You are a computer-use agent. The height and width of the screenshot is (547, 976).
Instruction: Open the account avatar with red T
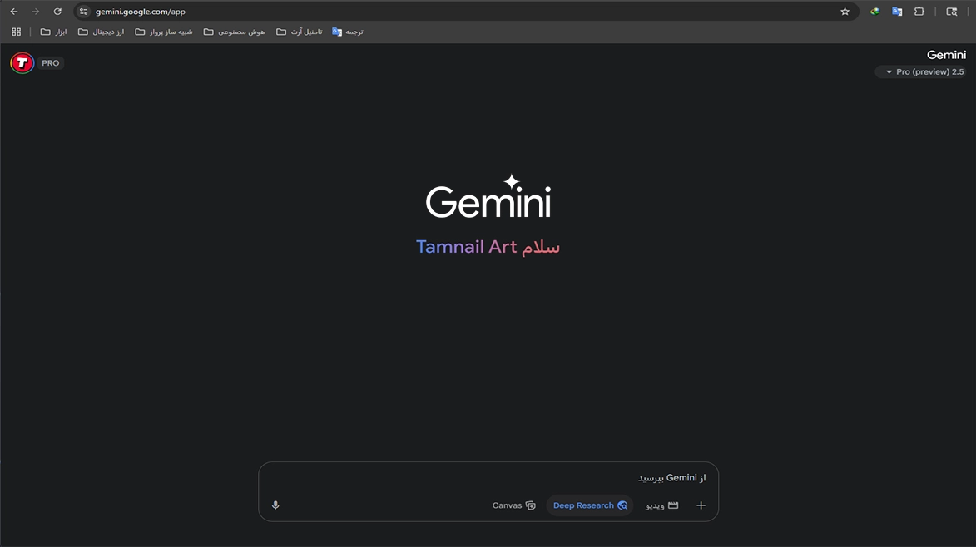click(x=22, y=63)
